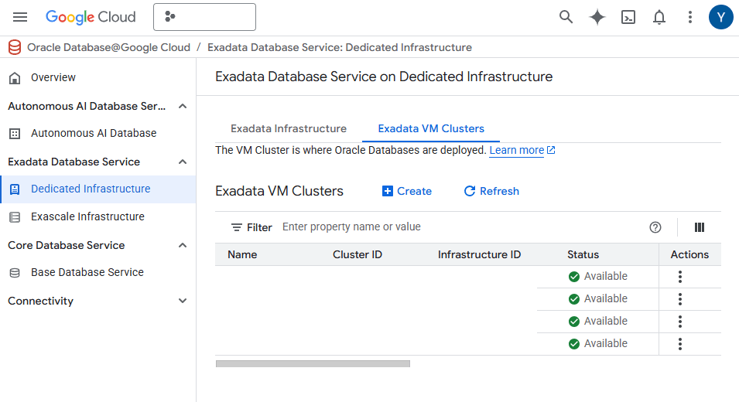Collapse Exadata Database Service section
Screen dimensions: 739x402
pos(183,162)
